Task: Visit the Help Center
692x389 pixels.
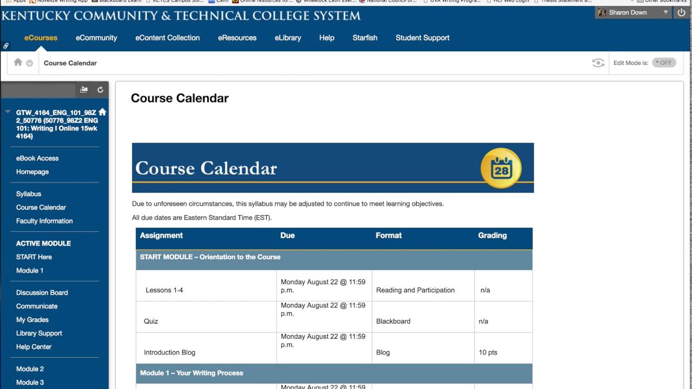Action: click(34, 347)
